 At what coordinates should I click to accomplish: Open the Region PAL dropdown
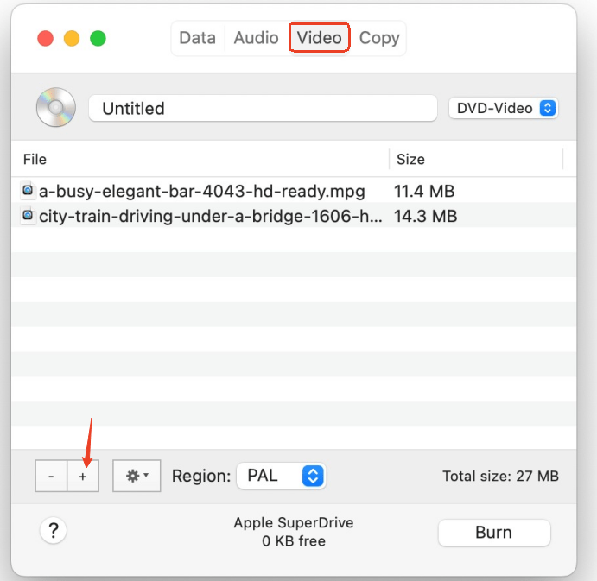click(x=281, y=476)
